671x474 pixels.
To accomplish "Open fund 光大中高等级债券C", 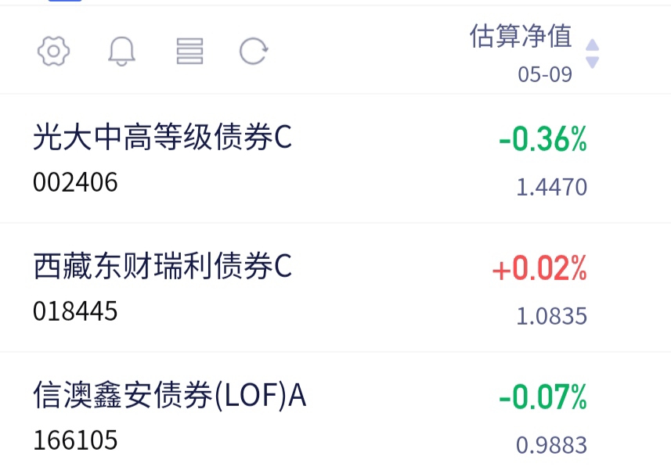I will [x=162, y=137].
